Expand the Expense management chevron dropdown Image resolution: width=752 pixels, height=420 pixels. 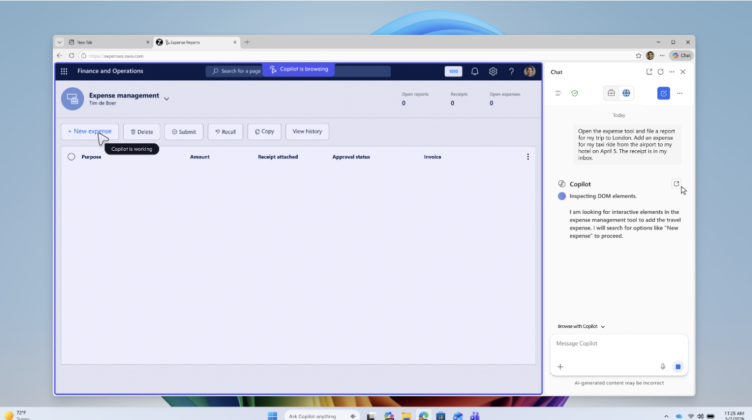pos(166,99)
